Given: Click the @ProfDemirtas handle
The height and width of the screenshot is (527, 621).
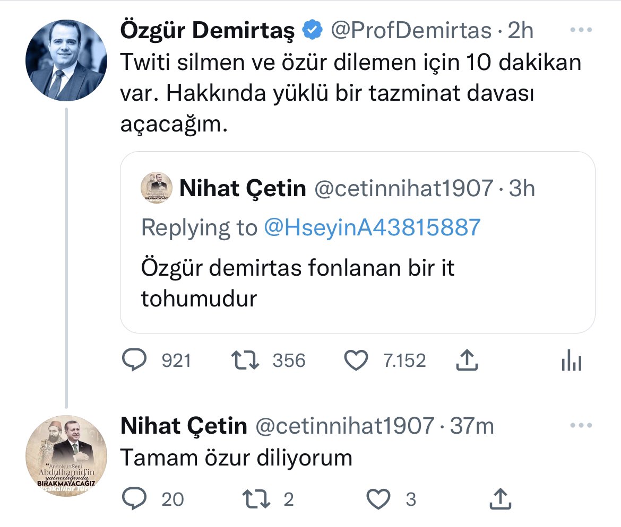Looking at the screenshot, I should click(411, 31).
